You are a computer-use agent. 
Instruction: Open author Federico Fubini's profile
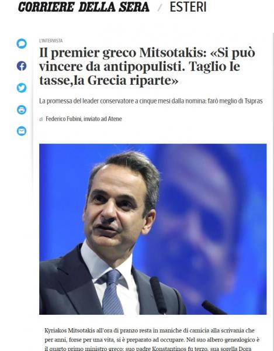64,119
